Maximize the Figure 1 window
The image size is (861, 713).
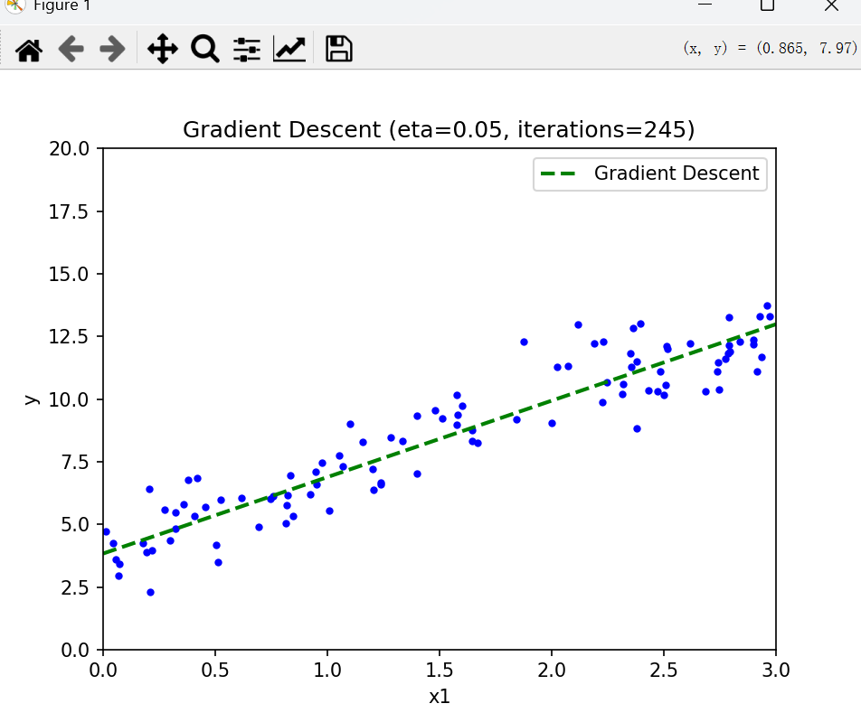click(x=767, y=5)
